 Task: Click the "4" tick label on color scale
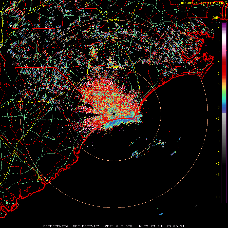click(219, 62)
